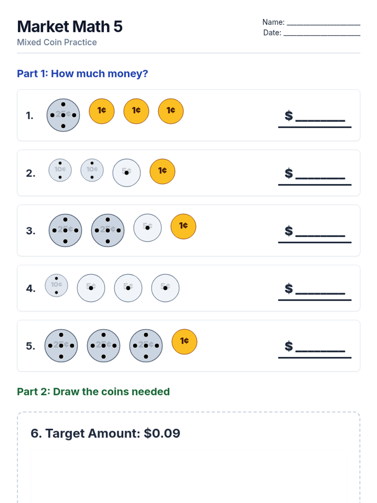Click the first dime in problem 2
Image resolution: width=377 pixels, height=503 pixels.
60,170
